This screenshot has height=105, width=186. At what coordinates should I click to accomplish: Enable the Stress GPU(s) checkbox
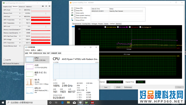tap(75, 20)
